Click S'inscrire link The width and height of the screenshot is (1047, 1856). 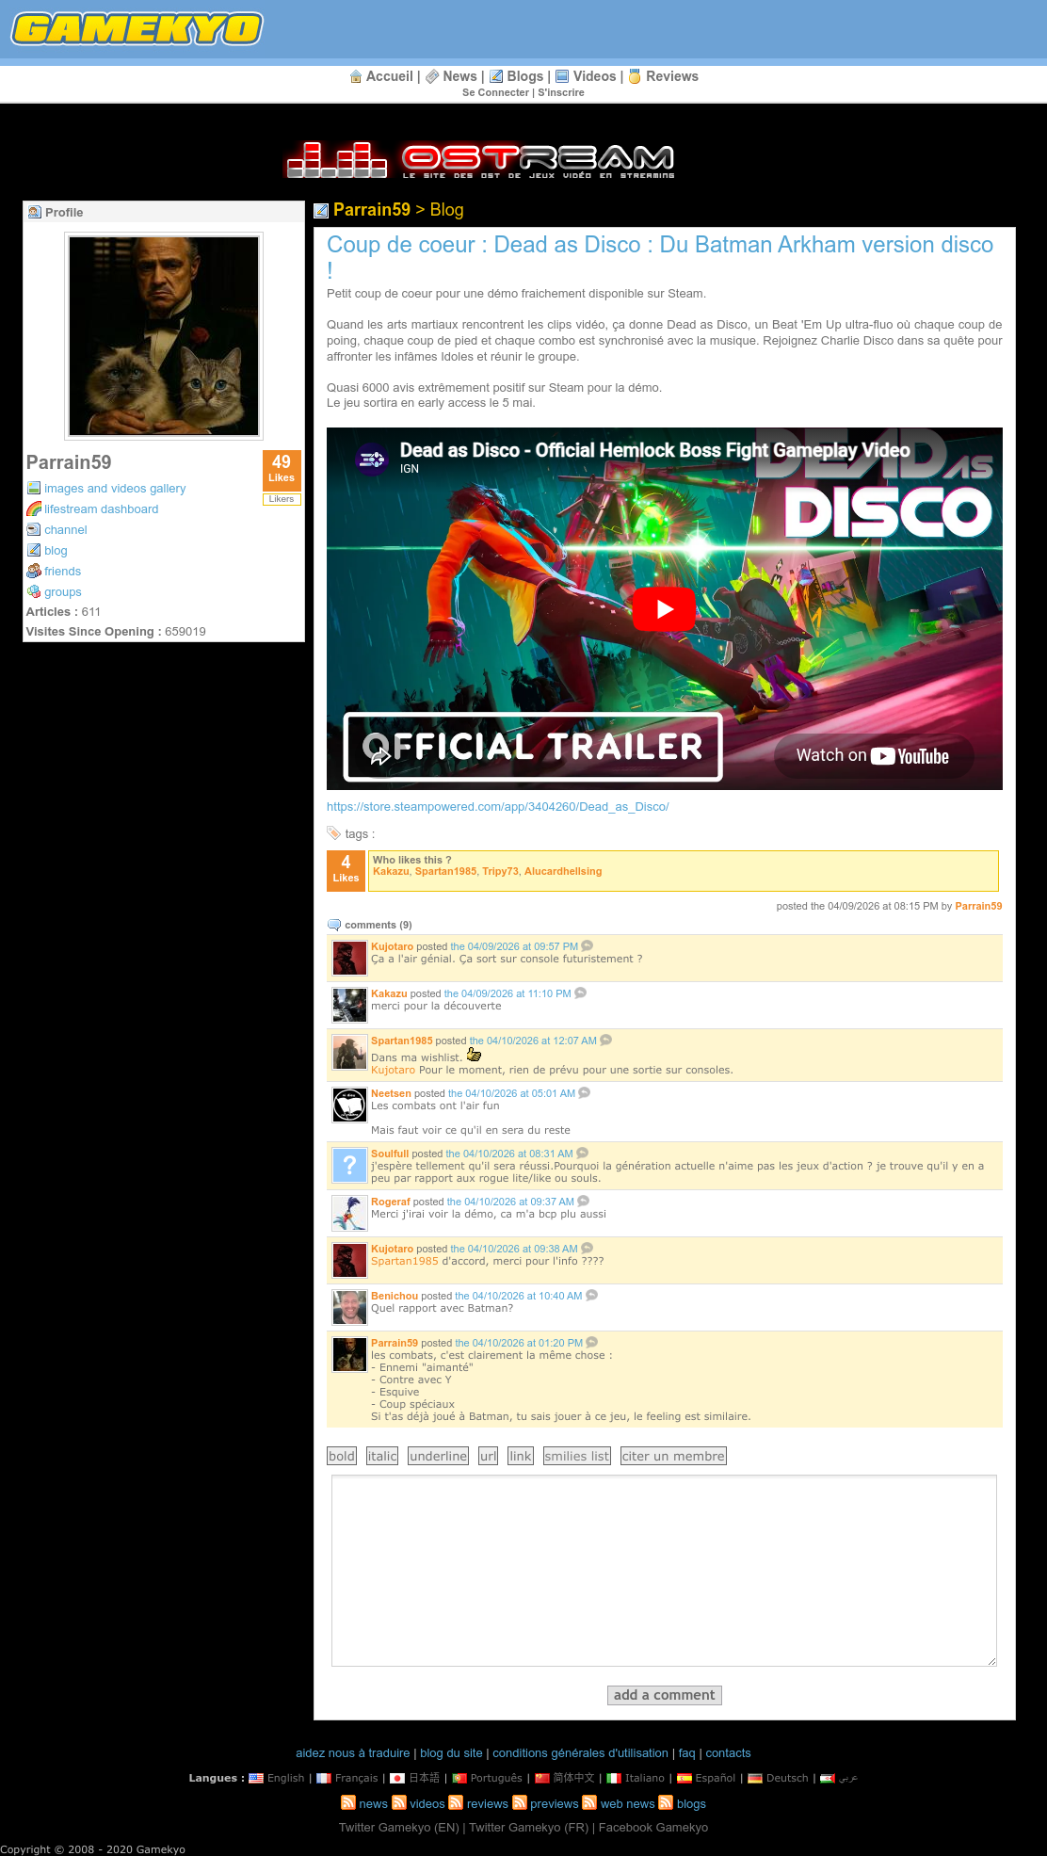coord(561,92)
